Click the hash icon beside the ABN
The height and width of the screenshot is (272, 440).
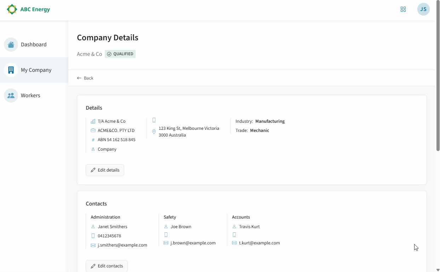click(93, 140)
